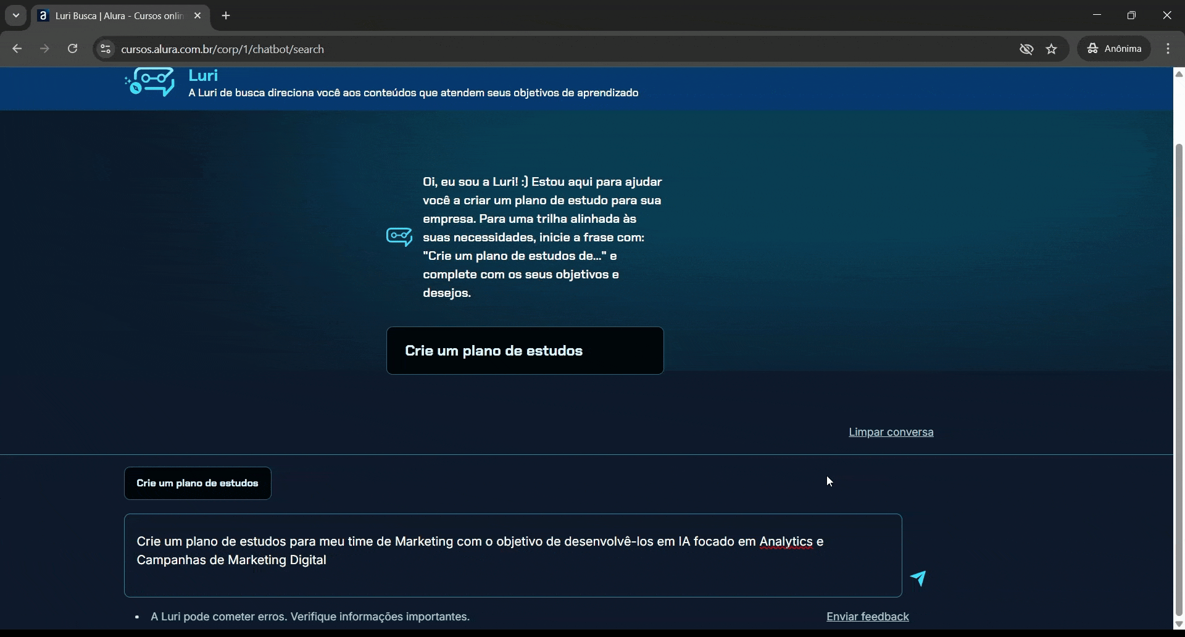Open the 'Enviar feedback' link
Viewport: 1185px width, 637px height.
point(867,617)
